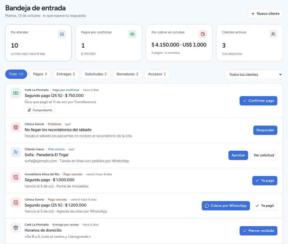Click the title Horarios de domicilio

coord(43,231)
